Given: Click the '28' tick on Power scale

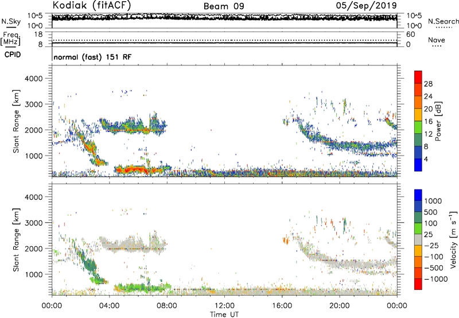Looking at the screenshot, I should [428, 84].
